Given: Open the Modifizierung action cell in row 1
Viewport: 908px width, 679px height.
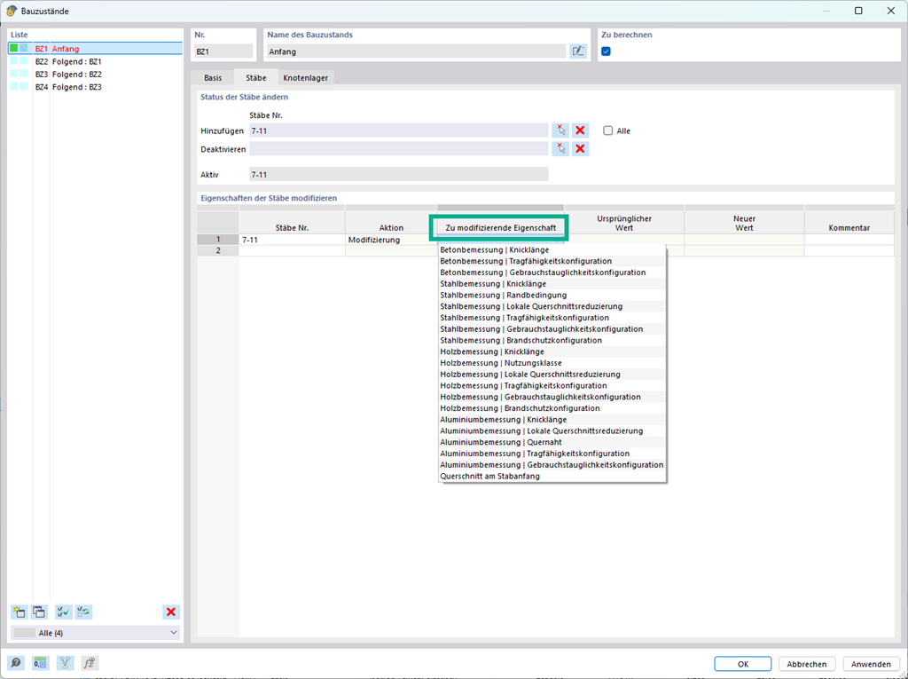Looking at the screenshot, I should pyautogui.click(x=391, y=240).
